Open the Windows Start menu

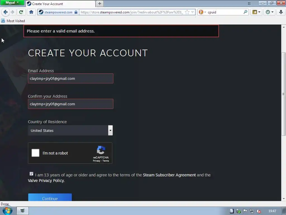7,211
